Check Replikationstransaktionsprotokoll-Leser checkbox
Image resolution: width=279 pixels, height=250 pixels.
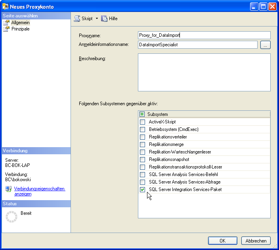point(142,167)
